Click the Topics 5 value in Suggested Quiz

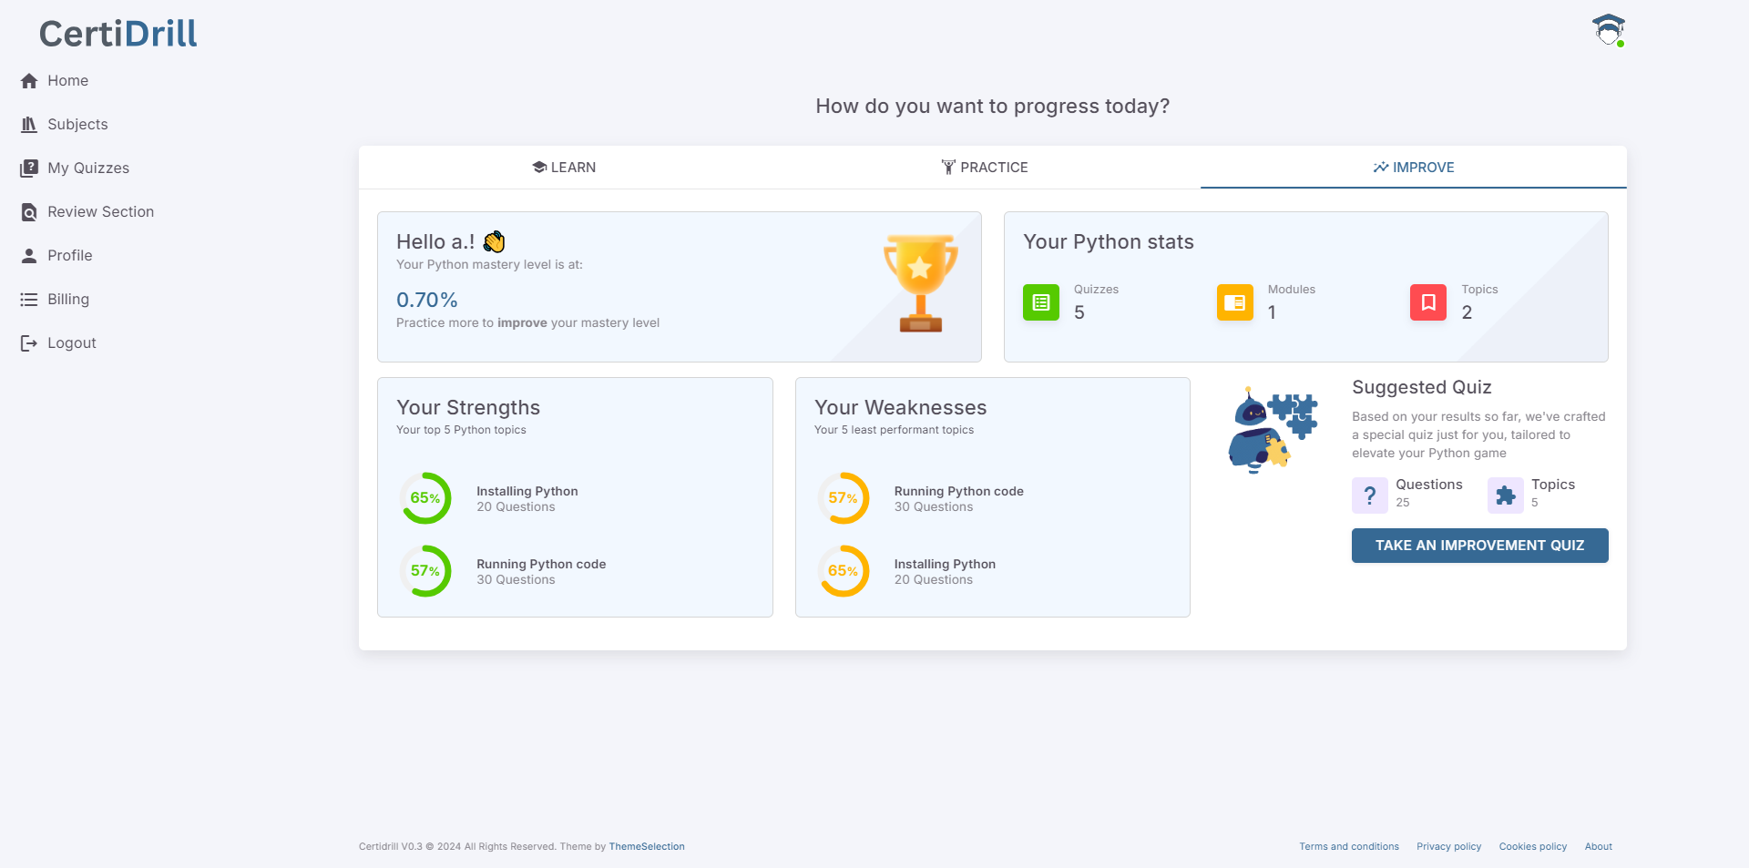pos(1535,503)
